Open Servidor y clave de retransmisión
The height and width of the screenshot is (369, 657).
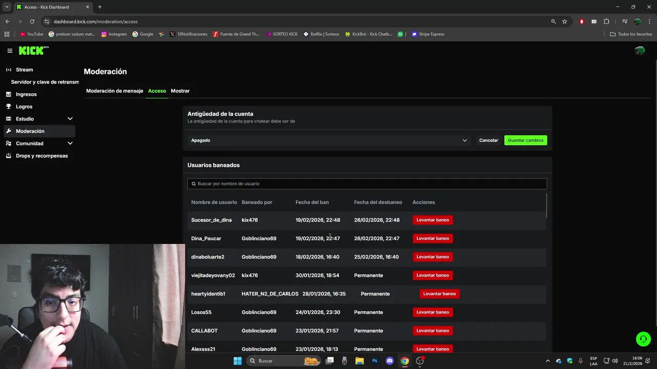tap(45, 82)
